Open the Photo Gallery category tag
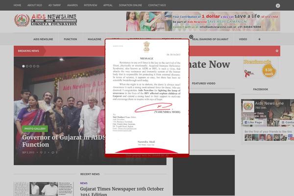 [35, 129]
